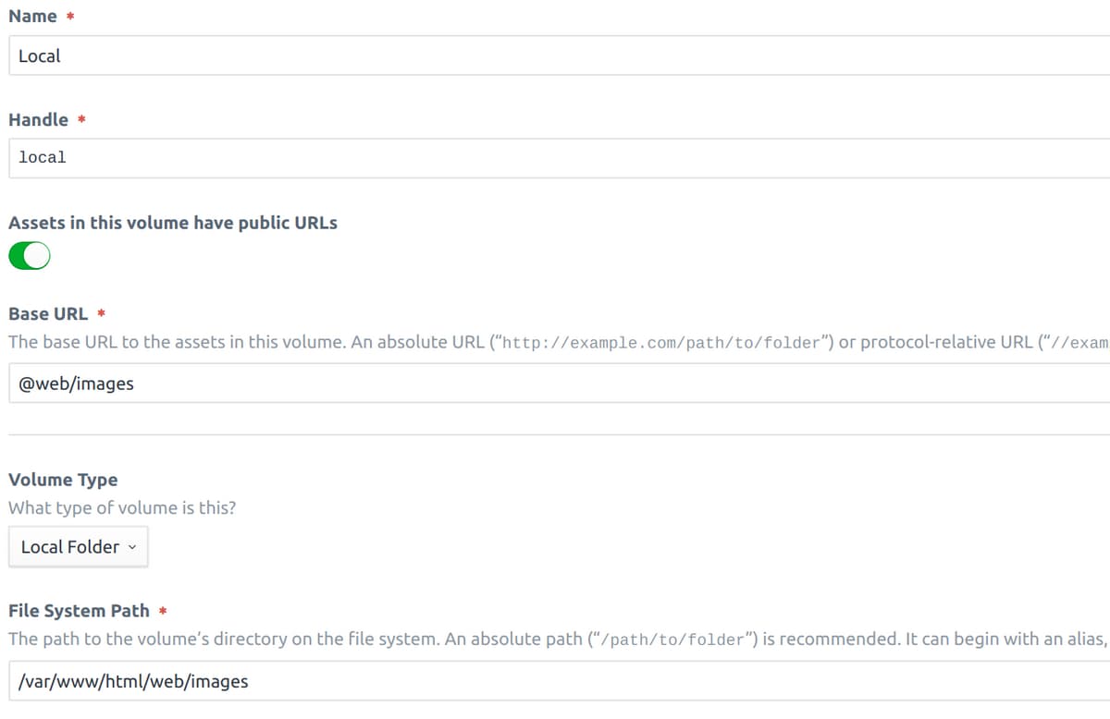Click the asterisk beside File System Path
Screen dimensions: 1110x719
162,612
